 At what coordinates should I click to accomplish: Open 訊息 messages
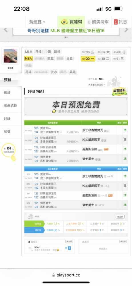tap(121, 22)
